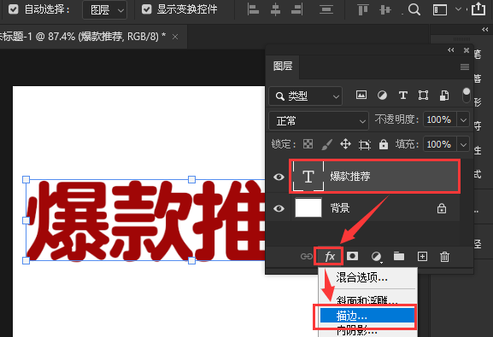Lock all padlock icon in Layers panel
Viewport: 493px width, 337px height.
[x=384, y=144]
